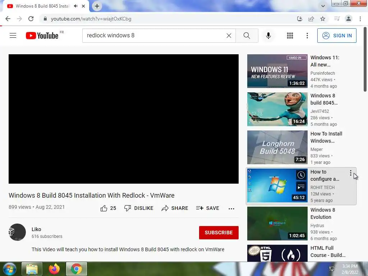Click the Windows 11: All new... title
The width and height of the screenshot is (368, 276).
pyautogui.click(x=325, y=61)
